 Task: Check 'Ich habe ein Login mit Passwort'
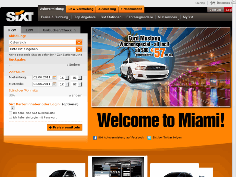click(10, 117)
